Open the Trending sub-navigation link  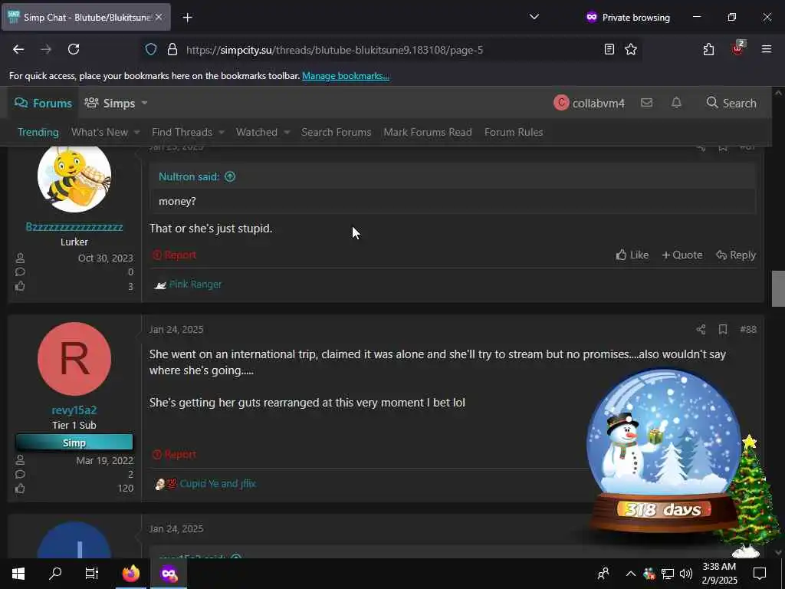38,132
